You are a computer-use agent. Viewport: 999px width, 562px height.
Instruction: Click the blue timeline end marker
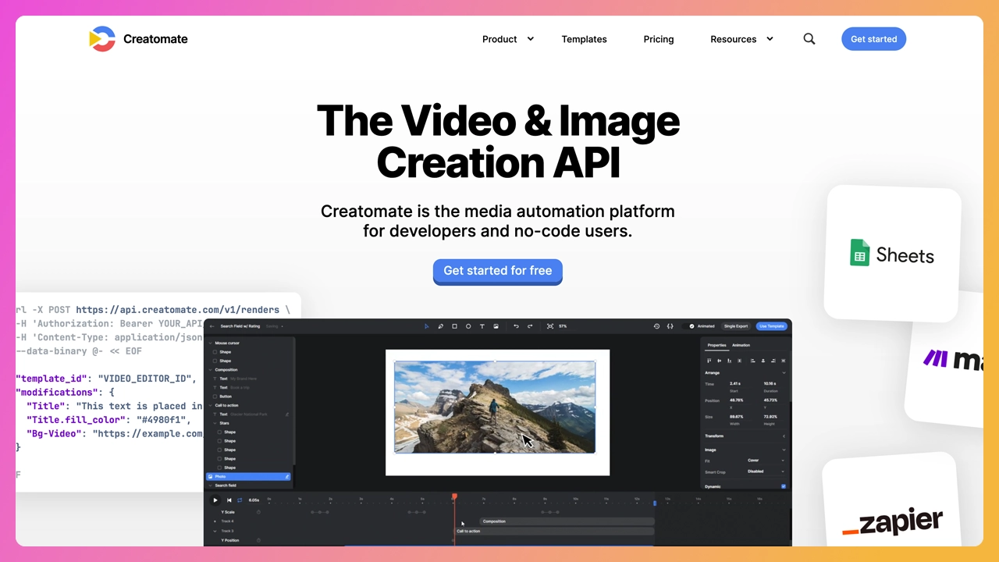[655, 503]
